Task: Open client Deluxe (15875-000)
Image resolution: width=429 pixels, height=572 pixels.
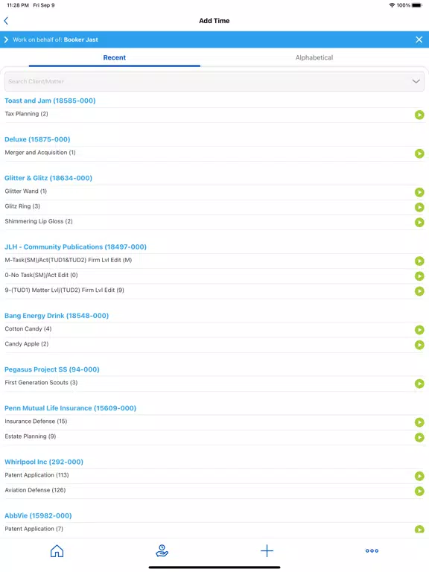Action: pyautogui.click(x=37, y=139)
